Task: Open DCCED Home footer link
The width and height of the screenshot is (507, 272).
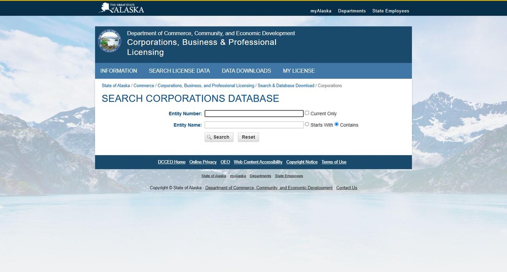Action: pyautogui.click(x=172, y=162)
